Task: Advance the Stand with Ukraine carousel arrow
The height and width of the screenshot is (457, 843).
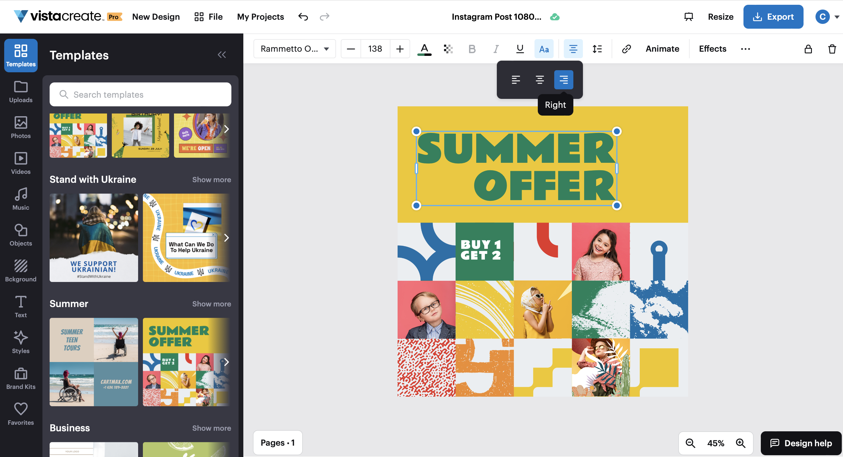Action: [226, 238]
